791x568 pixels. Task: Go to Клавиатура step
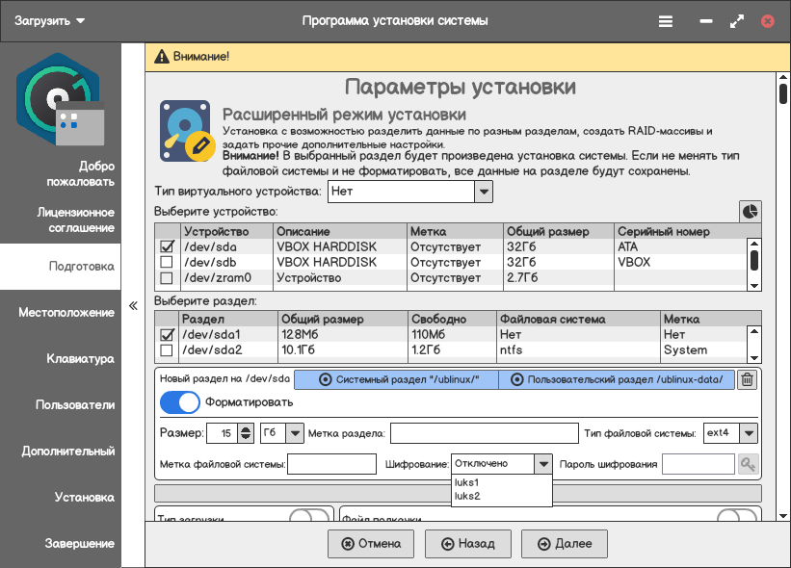tap(80, 359)
